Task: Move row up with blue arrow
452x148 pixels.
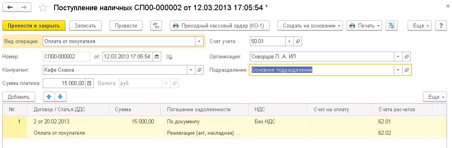Action: click(49, 97)
